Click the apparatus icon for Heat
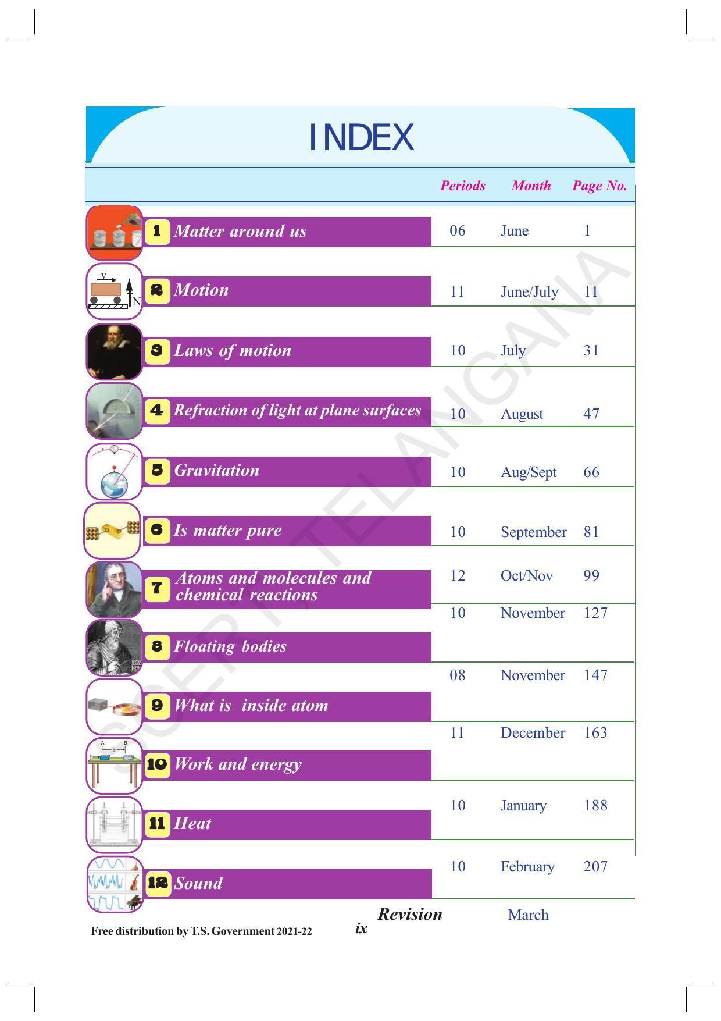Screen dimensions: 721x1021 (x=115, y=825)
